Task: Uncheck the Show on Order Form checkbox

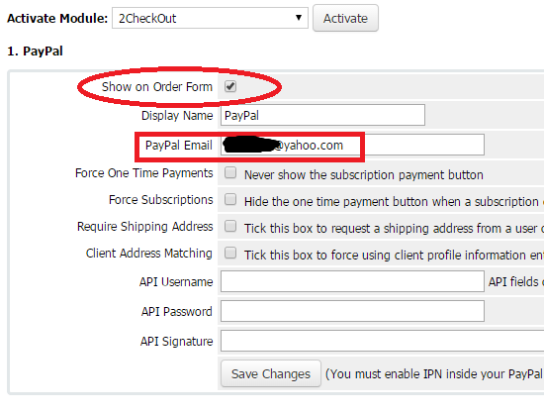Action: pos(230,86)
